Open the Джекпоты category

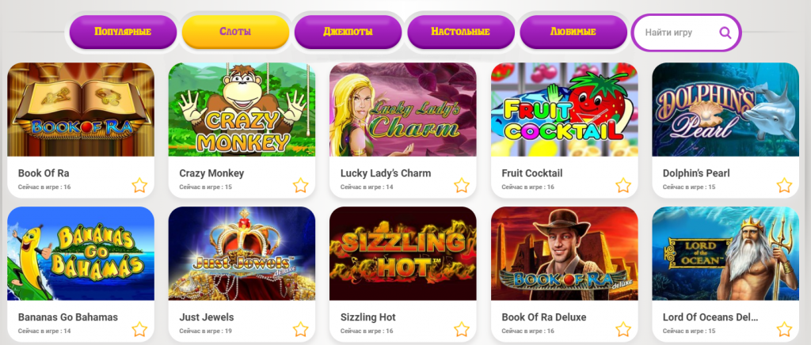click(348, 32)
